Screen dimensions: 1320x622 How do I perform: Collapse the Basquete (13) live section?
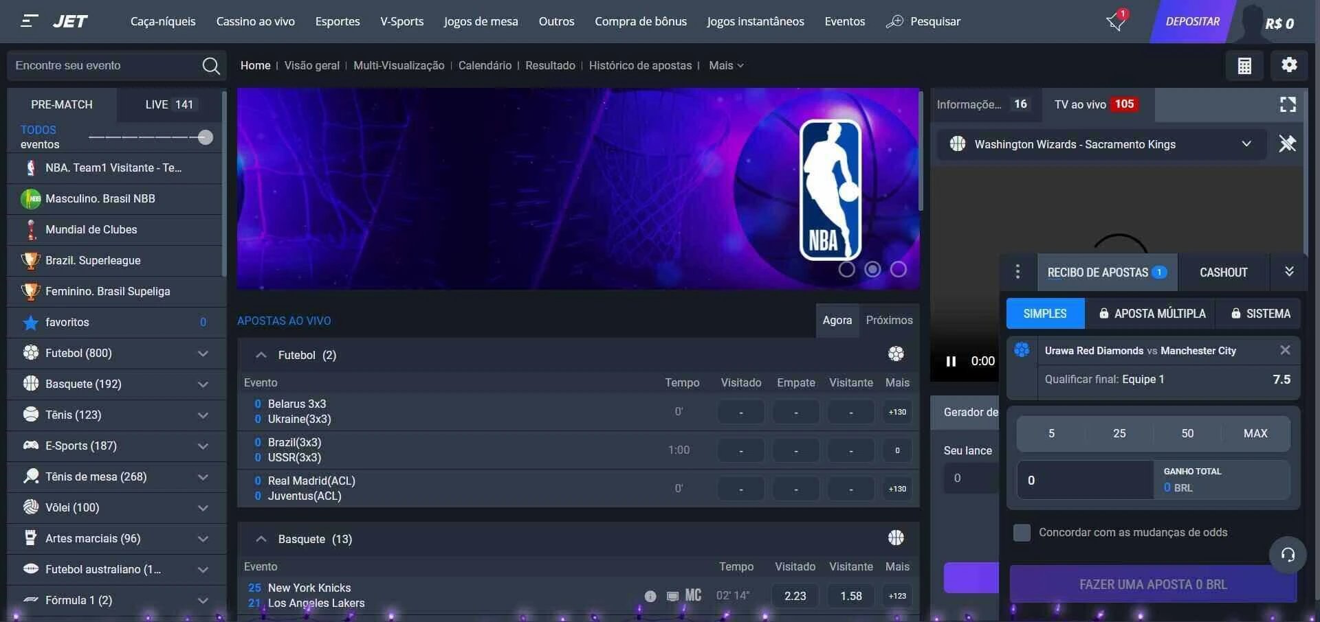261,539
